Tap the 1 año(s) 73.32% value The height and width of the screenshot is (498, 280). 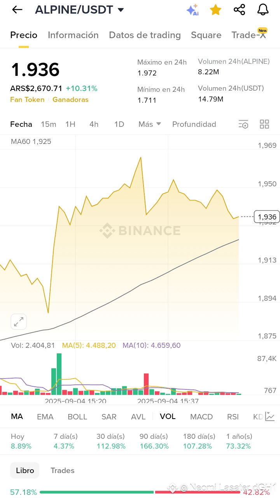pos(238,446)
